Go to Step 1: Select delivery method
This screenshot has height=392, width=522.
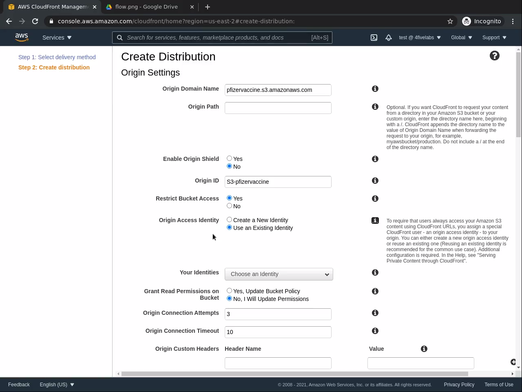click(x=57, y=57)
